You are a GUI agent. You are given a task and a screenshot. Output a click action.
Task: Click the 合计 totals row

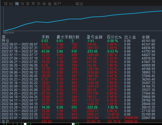point(5,121)
